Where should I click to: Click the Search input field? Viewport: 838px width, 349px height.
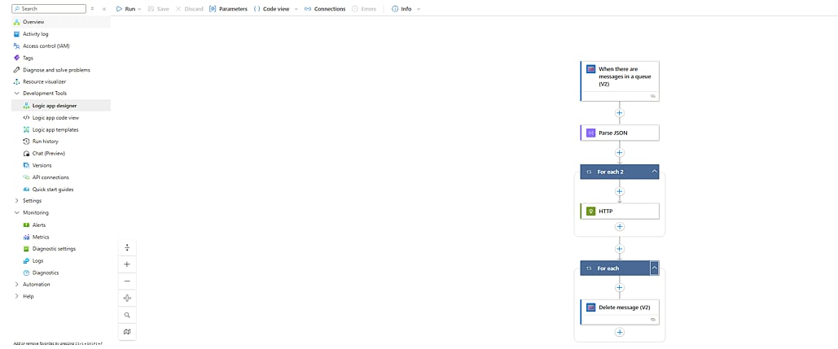(x=49, y=8)
